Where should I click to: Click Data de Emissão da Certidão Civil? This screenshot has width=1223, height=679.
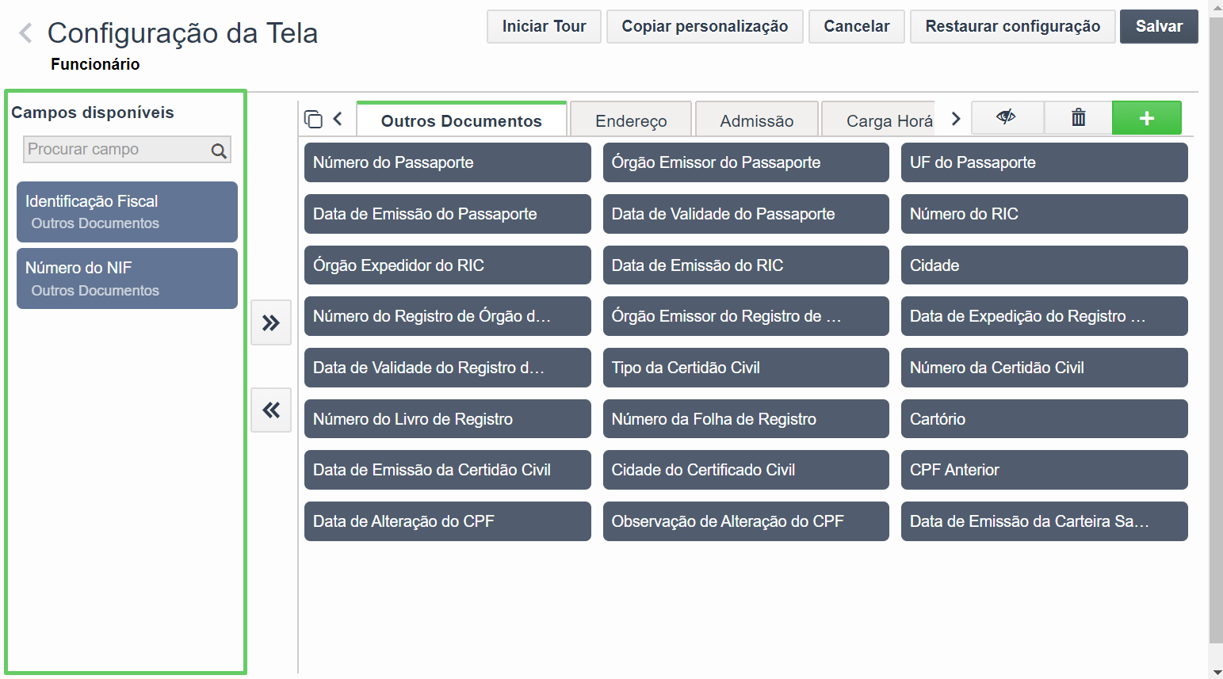(x=447, y=470)
